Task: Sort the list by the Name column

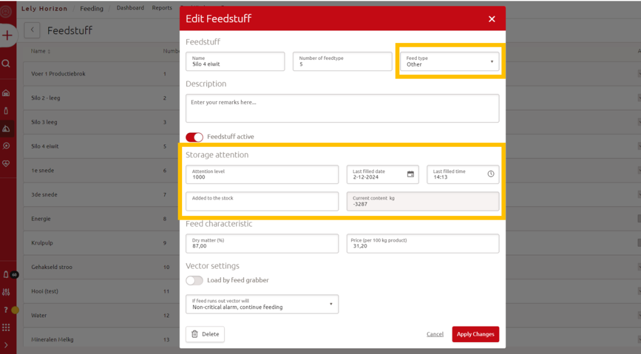Action: coord(41,51)
